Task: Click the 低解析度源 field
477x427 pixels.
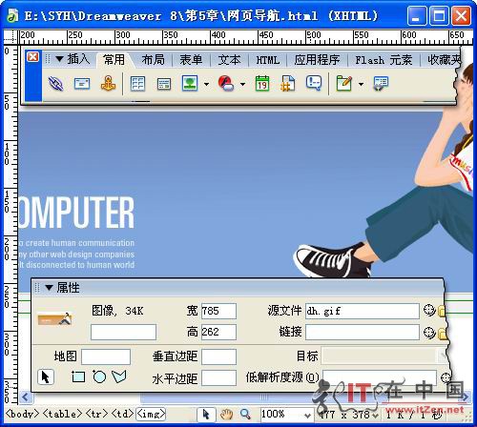Action: [x=380, y=377]
